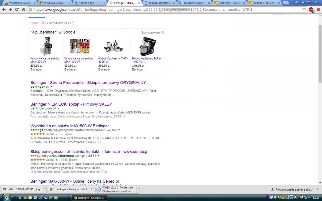Click Około 1 270 000 wyników text
The width and height of the screenshot is (322, 201).
point(52,23)
